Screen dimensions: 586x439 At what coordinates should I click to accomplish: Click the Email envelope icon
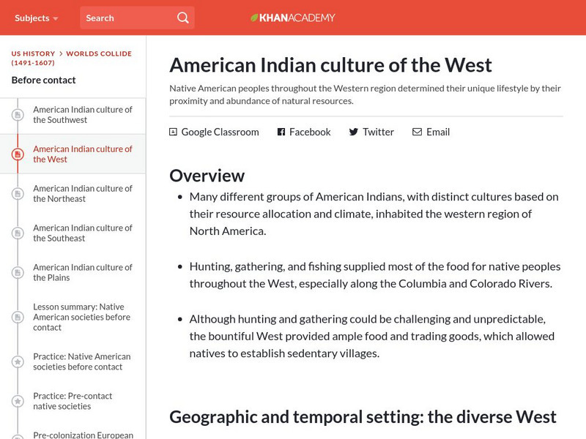pos(417,132)
